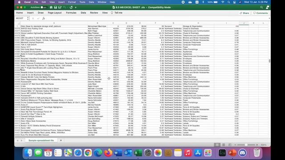This screenshot has width=285, height=160.
Task: Select column A header
Action: (54, 23)
